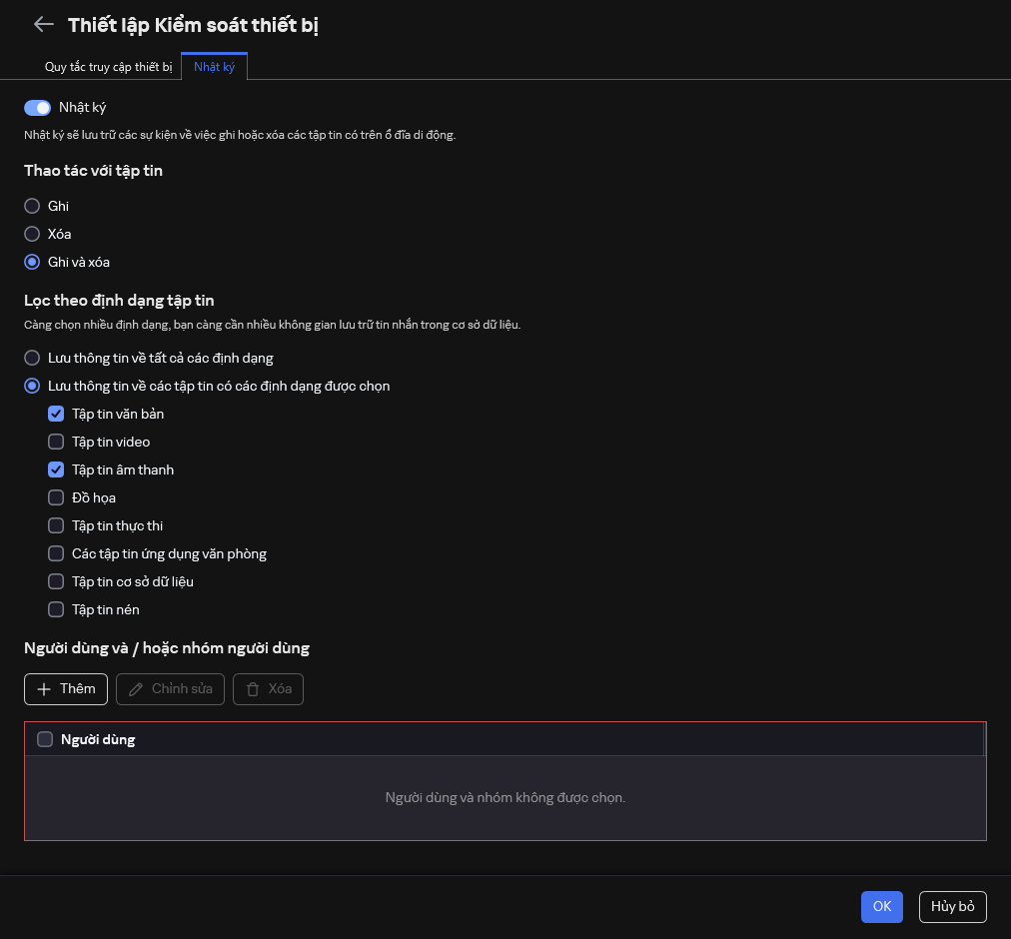Click the Hủy bỏ button
This screenshot has width=1011, height=939.
pyautogui.click(x=952, y=906)
